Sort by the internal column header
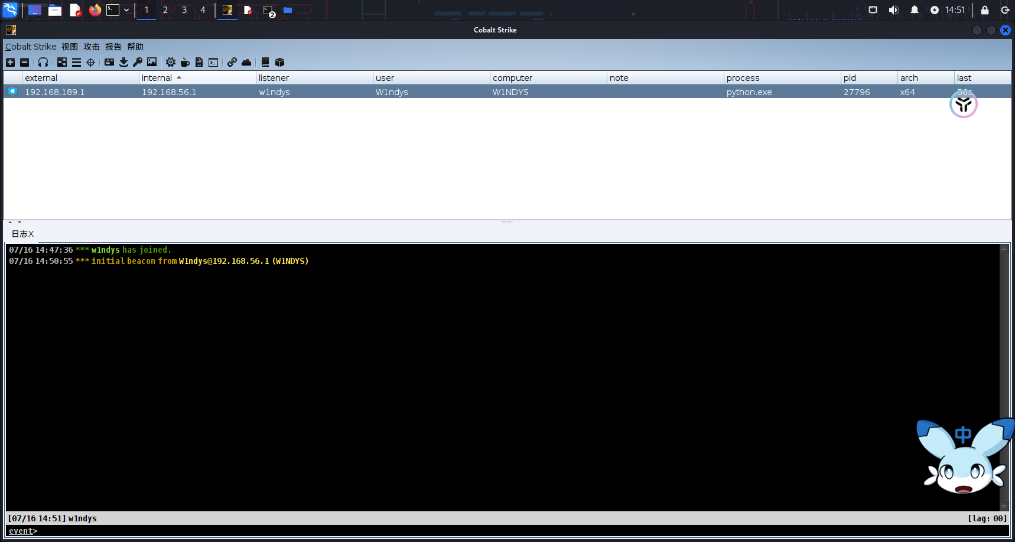 click(x=157, y=78)
